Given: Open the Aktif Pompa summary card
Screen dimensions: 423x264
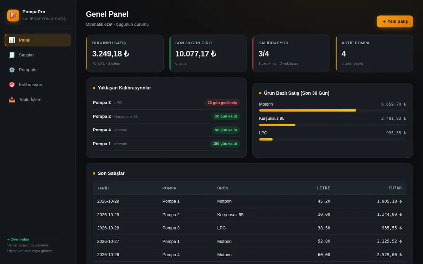Looking at the screenshot, I should click(374, 54).
